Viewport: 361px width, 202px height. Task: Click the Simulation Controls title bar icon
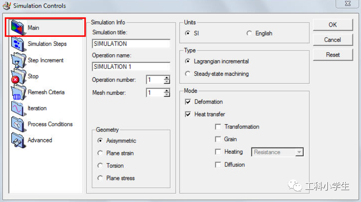coord(6,6)
